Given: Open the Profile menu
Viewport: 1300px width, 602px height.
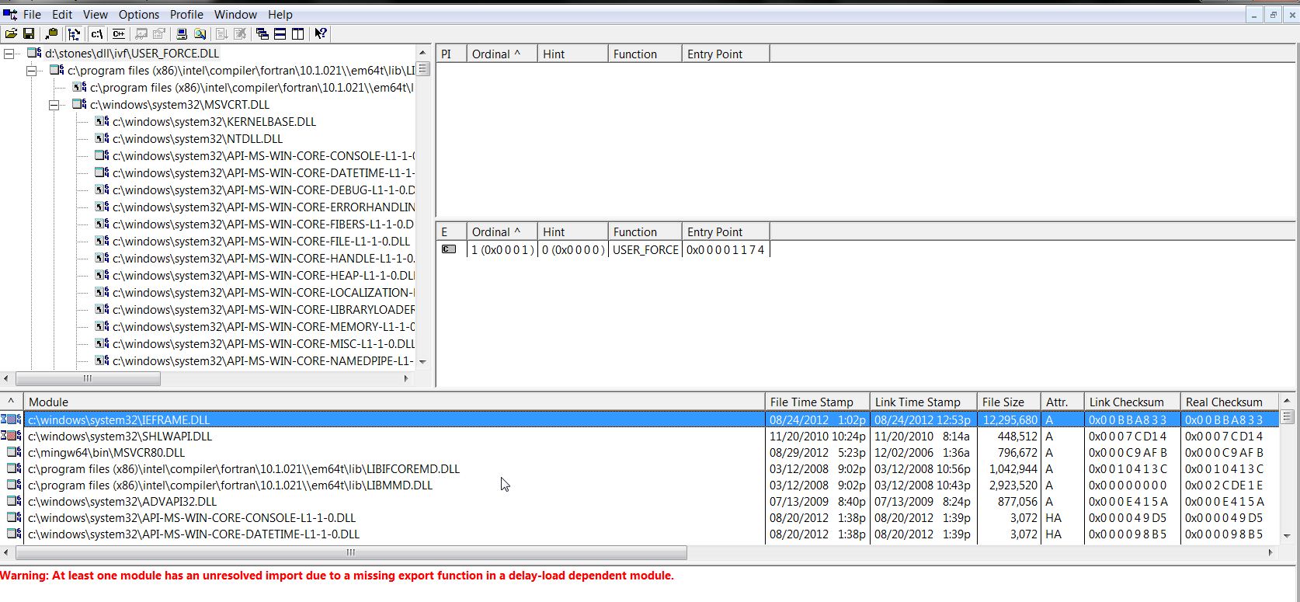Looking at the screenshot, I should (186, 14).
